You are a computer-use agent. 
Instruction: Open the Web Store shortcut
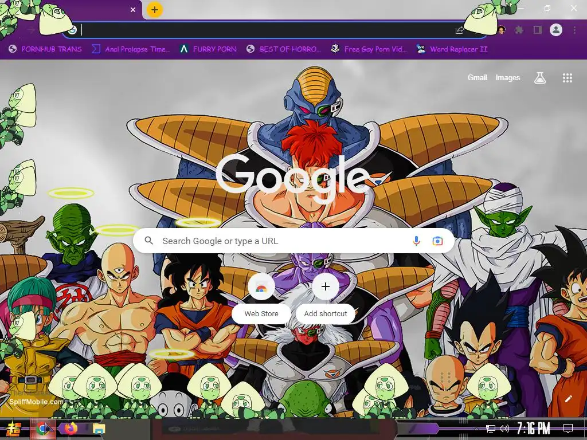pos(261,298)
